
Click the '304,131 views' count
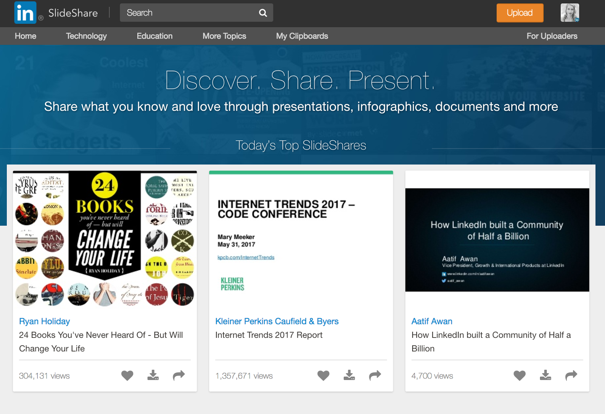[44, 376]
